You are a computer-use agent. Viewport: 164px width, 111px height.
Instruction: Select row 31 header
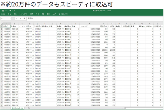pyautogui.click(x=2, y=105)
